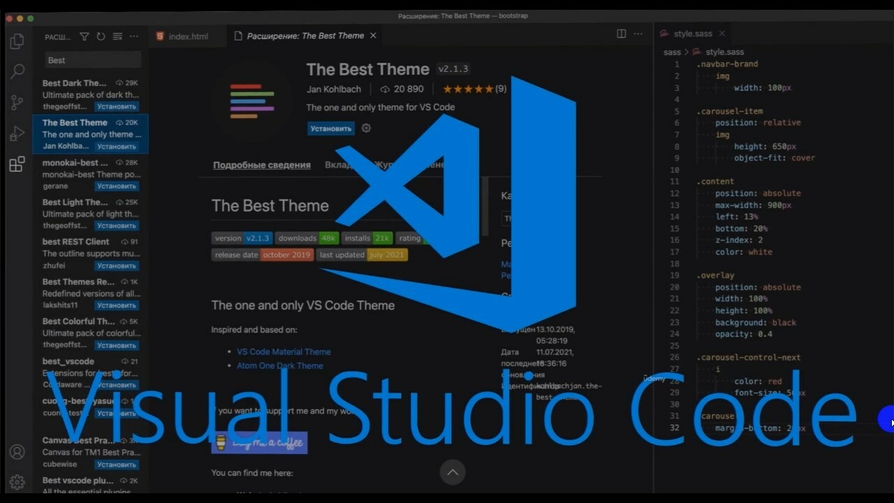The image size is (894, 503).
Task: Select Best Themes Redefined list entry
Action: coord(91,293)
